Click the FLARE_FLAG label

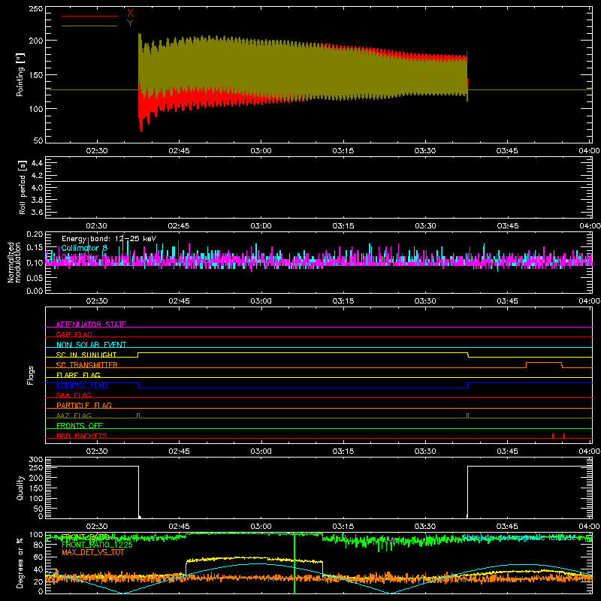[78, 375]
